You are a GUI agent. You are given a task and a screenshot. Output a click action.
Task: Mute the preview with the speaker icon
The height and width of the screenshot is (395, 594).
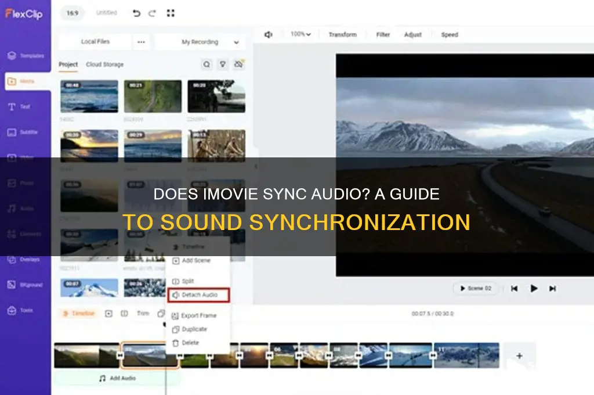click(268, 34)
